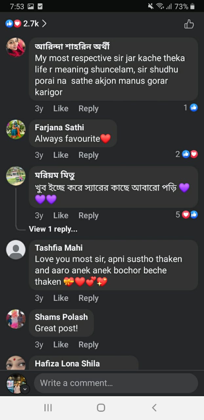Reply to Shams Polash's comment
This screenshot has height=420, width=204.
click(89, 345)
